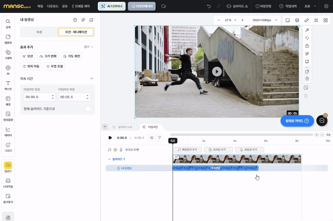Open the 그래픽 (Graphics) sidebar panel
Image resolution: width=333 pixels, height=221 pixels.
[x=8, y=54]
